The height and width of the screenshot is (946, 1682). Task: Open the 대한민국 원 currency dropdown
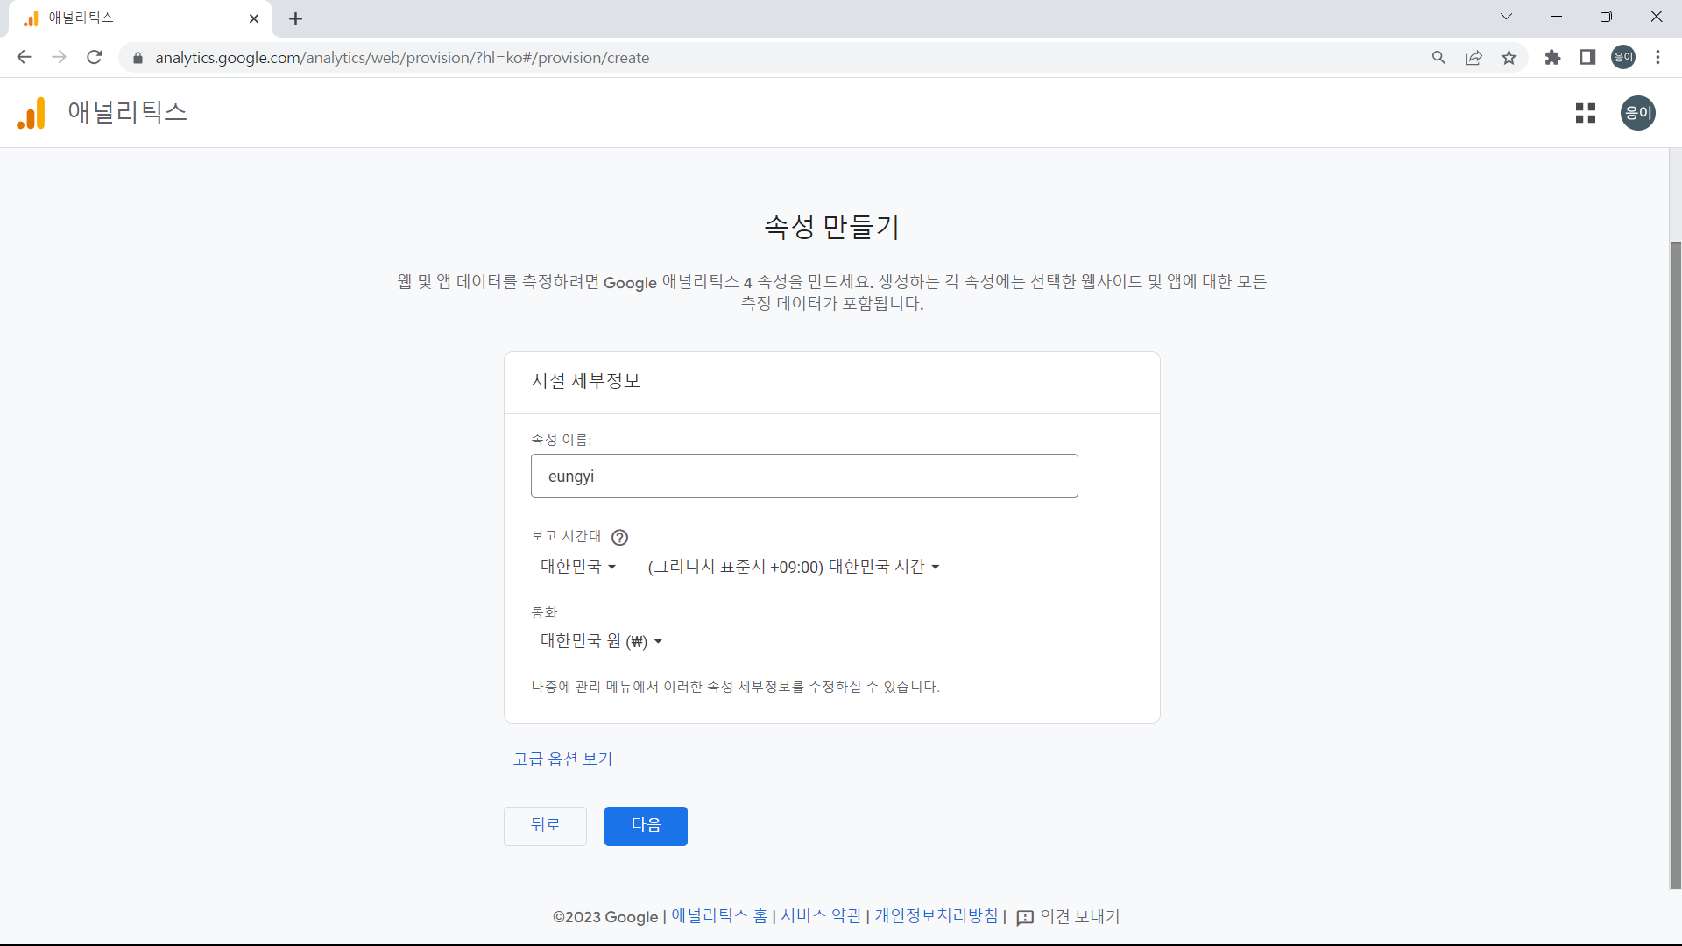(599, 640)
